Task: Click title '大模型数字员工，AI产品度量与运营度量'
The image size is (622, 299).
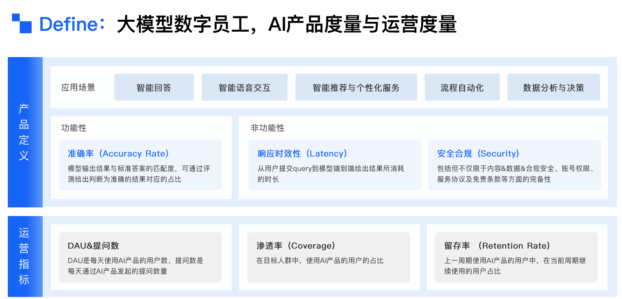Action: 287,24
